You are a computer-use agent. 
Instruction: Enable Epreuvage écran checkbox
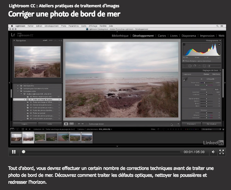pos(87,124)
